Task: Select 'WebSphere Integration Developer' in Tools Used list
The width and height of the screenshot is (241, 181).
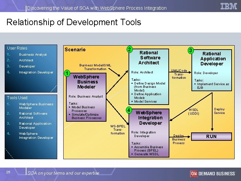Action: coord(36,136)
